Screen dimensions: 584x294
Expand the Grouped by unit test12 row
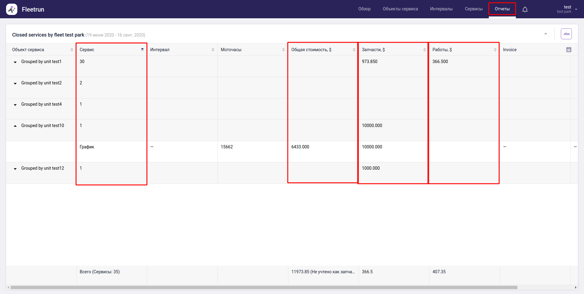click(x=15, y=169)
